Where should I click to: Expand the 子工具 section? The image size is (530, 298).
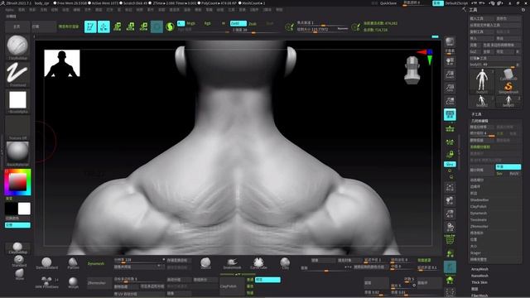[x=477, y=114]
